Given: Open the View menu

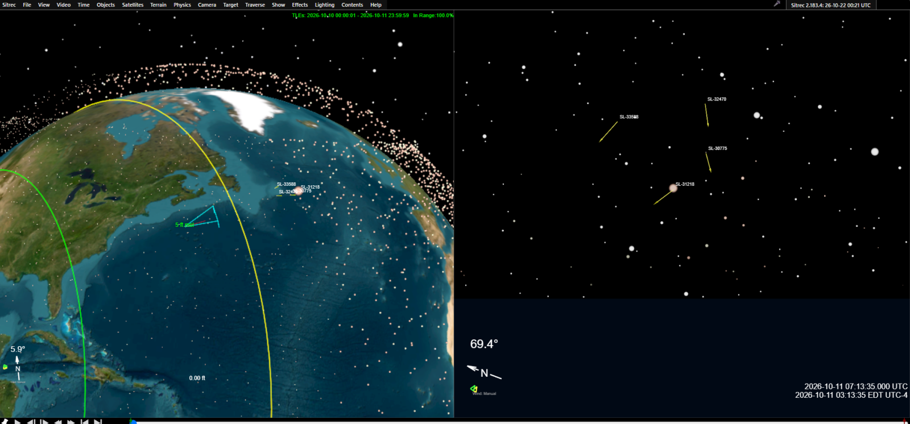Looking at the screenshot, I should (44, 5).
